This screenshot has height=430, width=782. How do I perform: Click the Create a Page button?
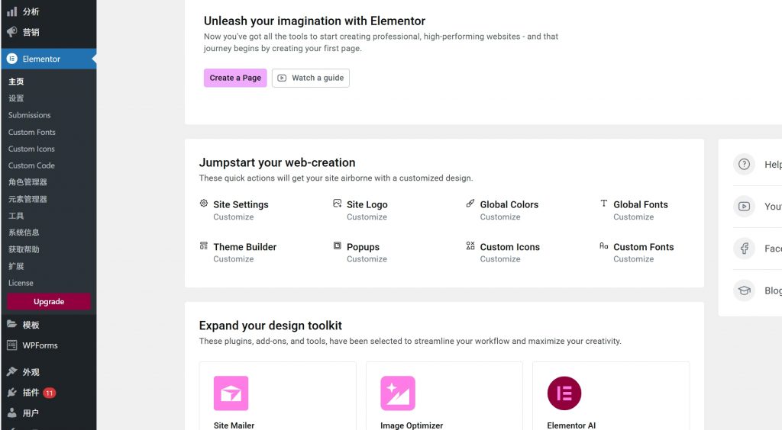pos(235,78)
